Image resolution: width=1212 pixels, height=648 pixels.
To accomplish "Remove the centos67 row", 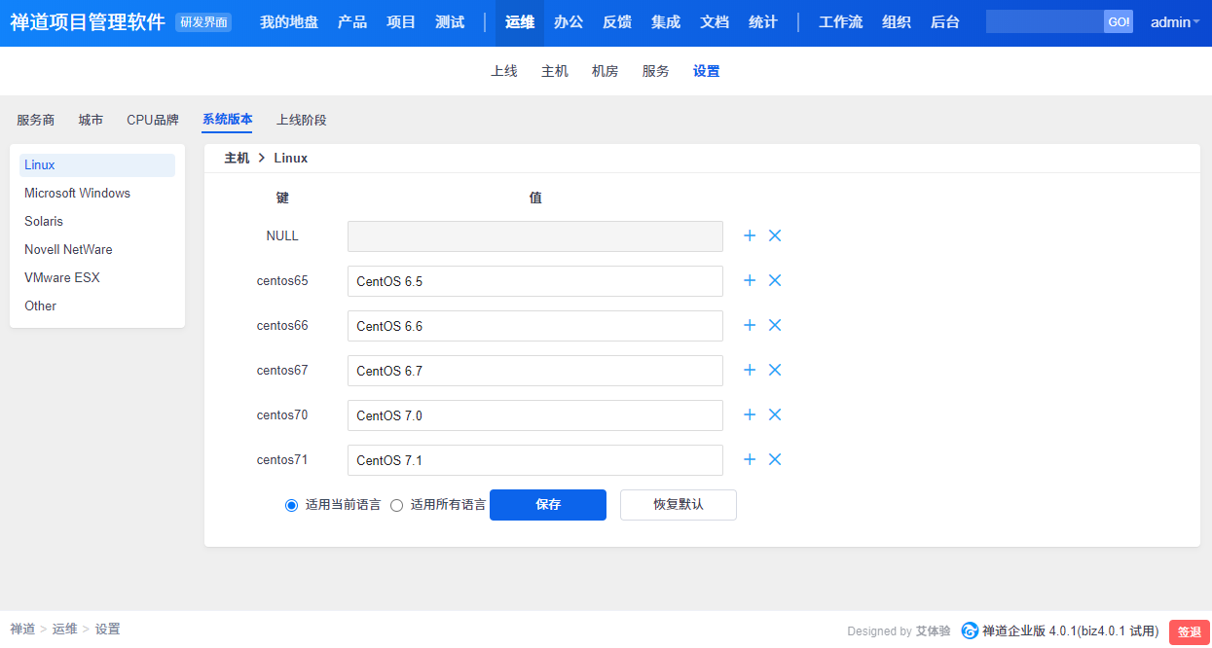I will (775, 370).
